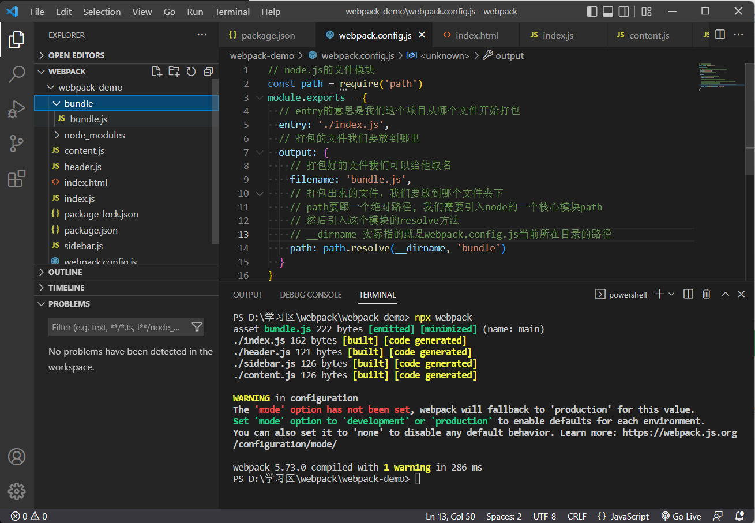Viewport: 755px width, 523px height.
Task: Open the Manage gear icon
Action: 17,491
